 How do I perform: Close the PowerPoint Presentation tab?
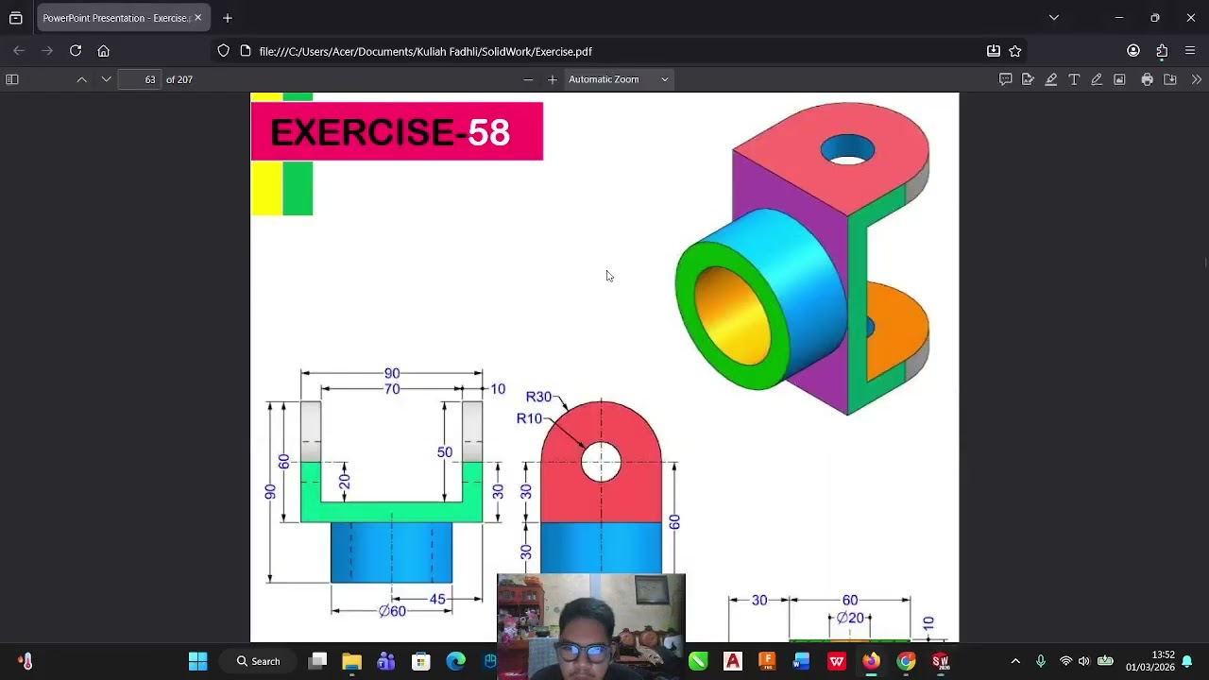tap(197, 18)
